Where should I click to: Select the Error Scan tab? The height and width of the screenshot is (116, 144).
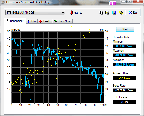point(63,21)
